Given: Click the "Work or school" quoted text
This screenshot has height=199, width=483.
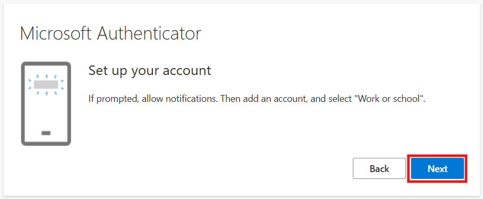Looking at the screenshot, I should 390,99.
